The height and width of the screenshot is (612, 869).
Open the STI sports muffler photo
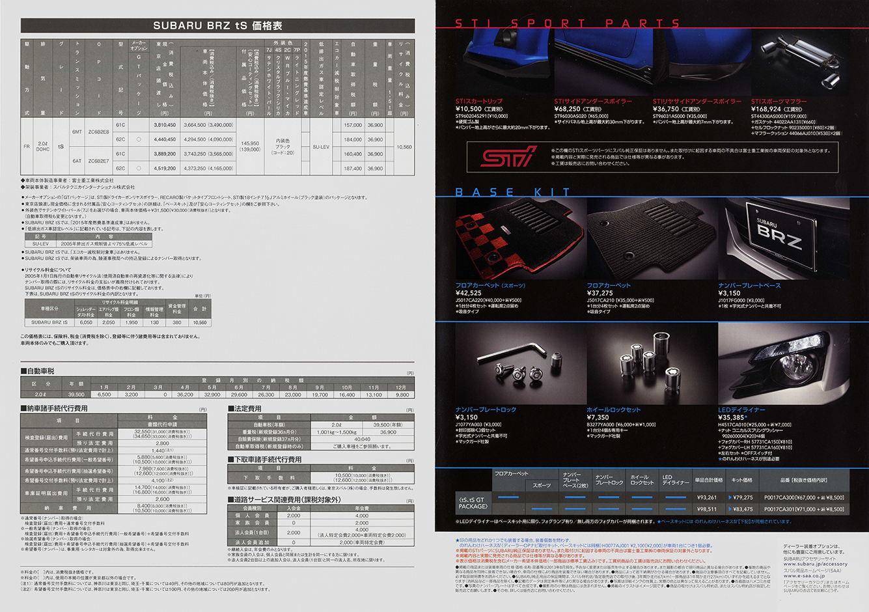[799, 61]
